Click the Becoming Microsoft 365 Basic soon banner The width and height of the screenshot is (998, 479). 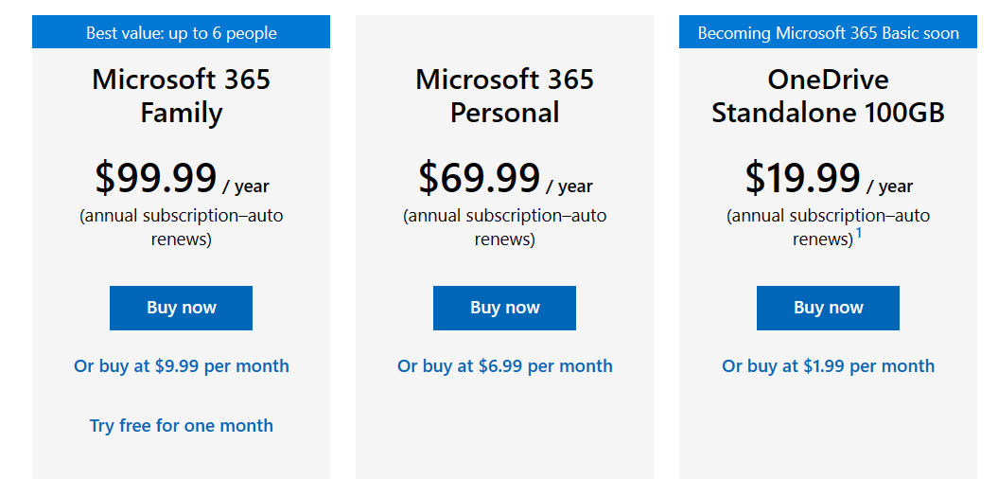[x=828, y=32]
